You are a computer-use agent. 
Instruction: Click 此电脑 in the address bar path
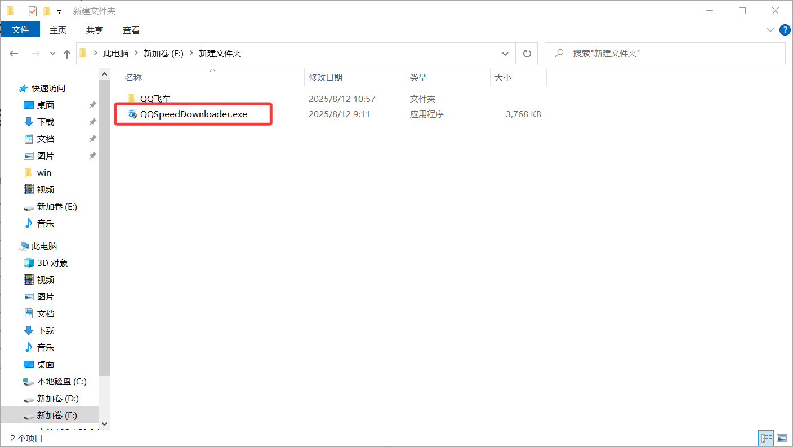[115, 53]
